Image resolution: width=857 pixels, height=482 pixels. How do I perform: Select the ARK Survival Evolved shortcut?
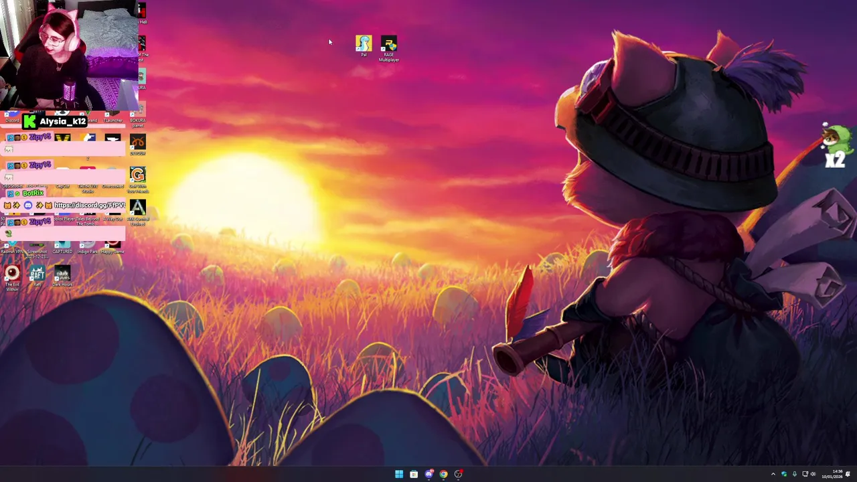coord(137,213)
